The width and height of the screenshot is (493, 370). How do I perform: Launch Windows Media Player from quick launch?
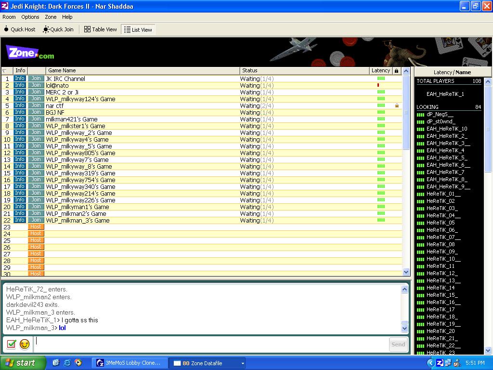(78, 363)
